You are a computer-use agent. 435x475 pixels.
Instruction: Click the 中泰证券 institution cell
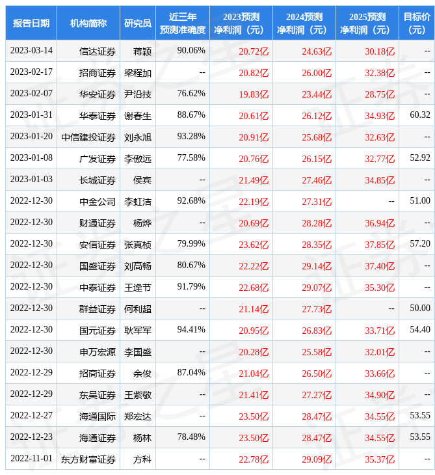point(98,288)
